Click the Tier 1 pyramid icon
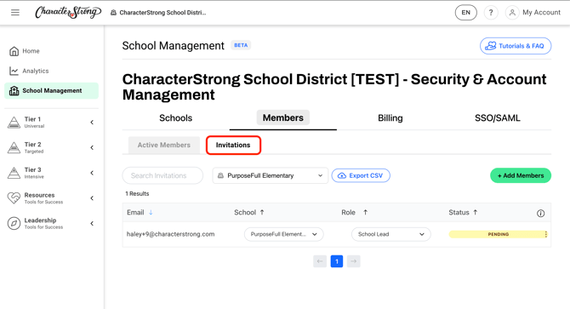The image size is (570, 309). click(14, 123)
